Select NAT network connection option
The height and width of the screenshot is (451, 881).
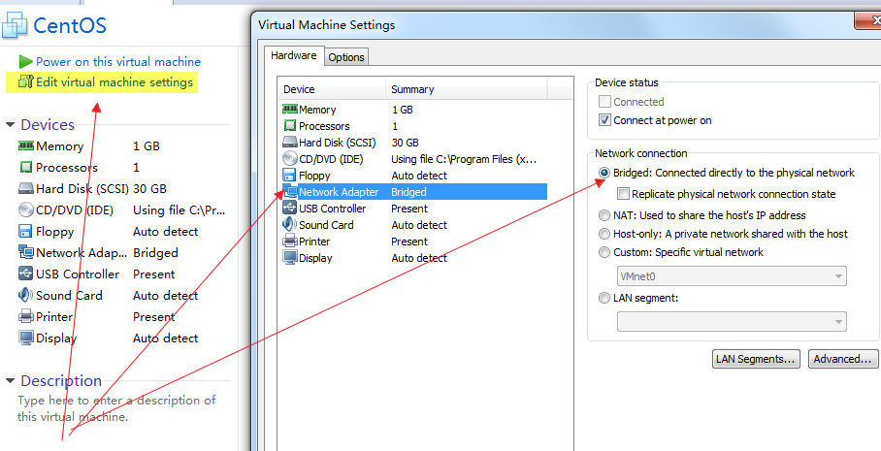point(604,215)
